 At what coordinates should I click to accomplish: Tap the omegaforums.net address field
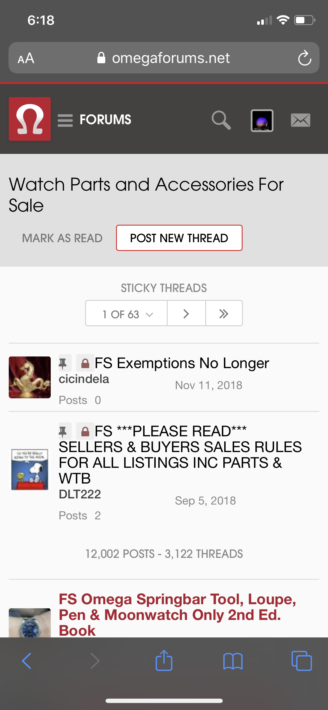171,58
